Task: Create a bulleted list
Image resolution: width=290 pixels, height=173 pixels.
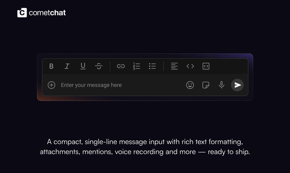Action: coord(152,66)
